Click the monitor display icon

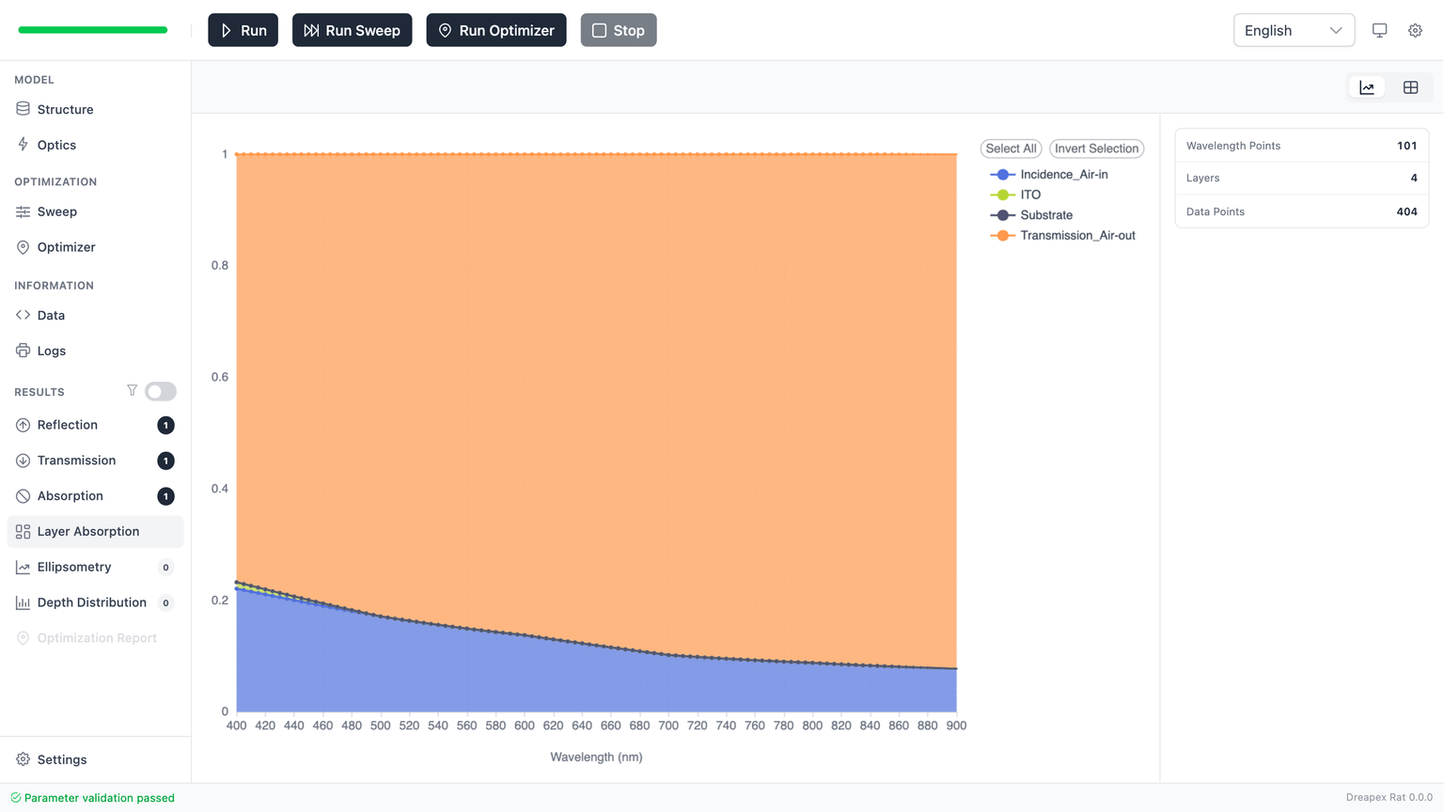tap(1379, 30)
